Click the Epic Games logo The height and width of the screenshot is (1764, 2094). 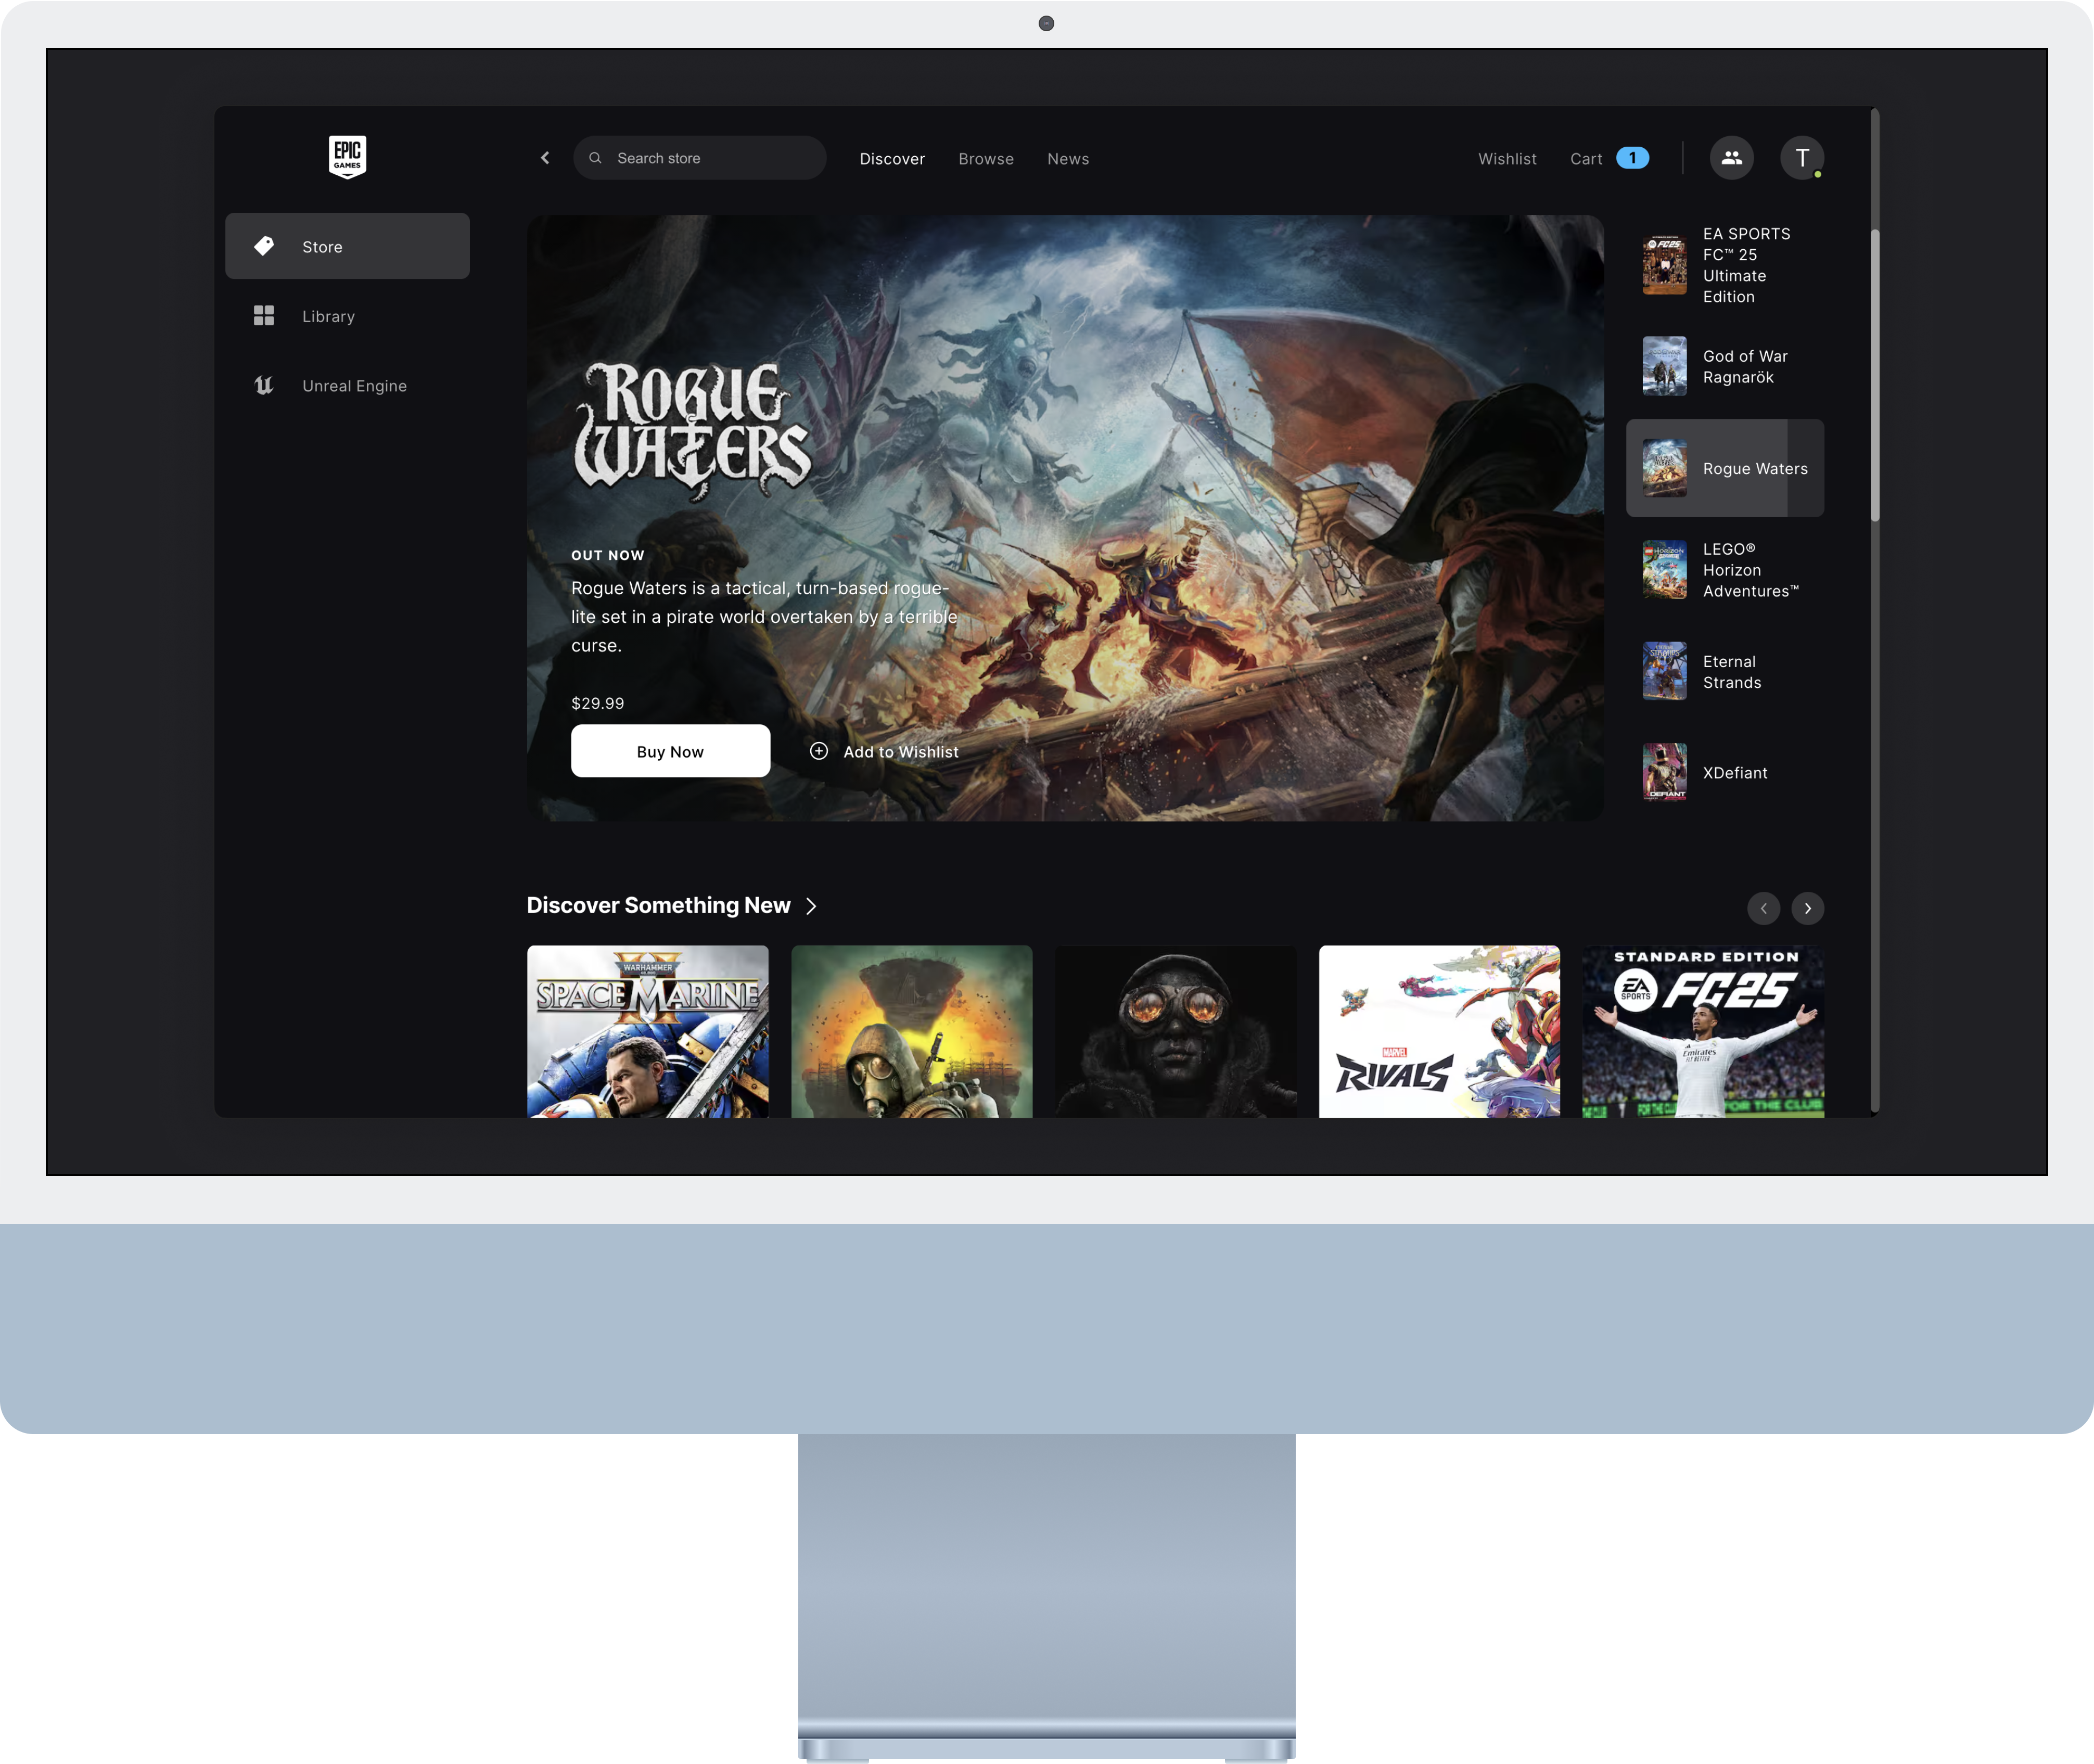coord(347,157)
